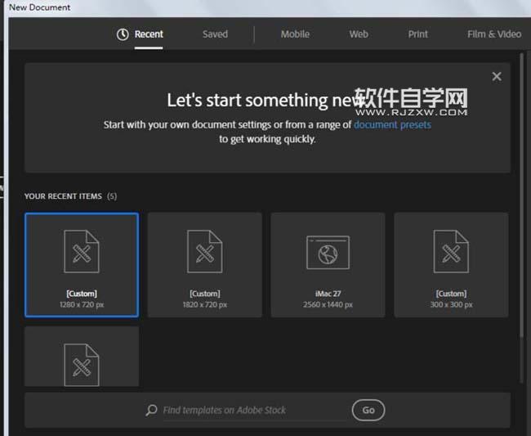Image resolution: width=531 pixels, height=436 pixels.
Task: Pick the iMac 27 preset card
Action: pyautogui.click(x=328, y=265)
